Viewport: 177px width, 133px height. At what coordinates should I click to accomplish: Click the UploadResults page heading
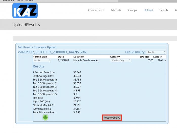[26, 25]
